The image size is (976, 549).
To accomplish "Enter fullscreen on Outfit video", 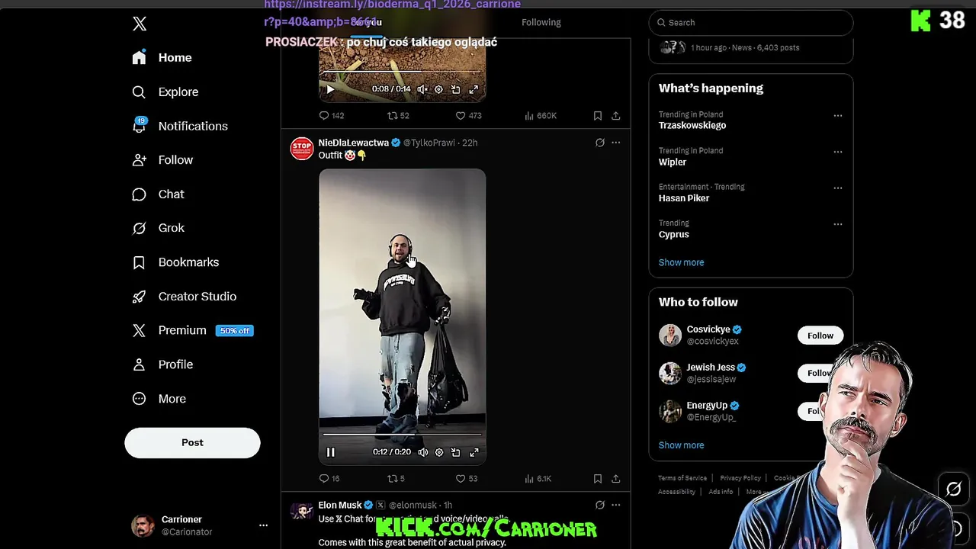I will pyautogui.click(x=474, y=452).
